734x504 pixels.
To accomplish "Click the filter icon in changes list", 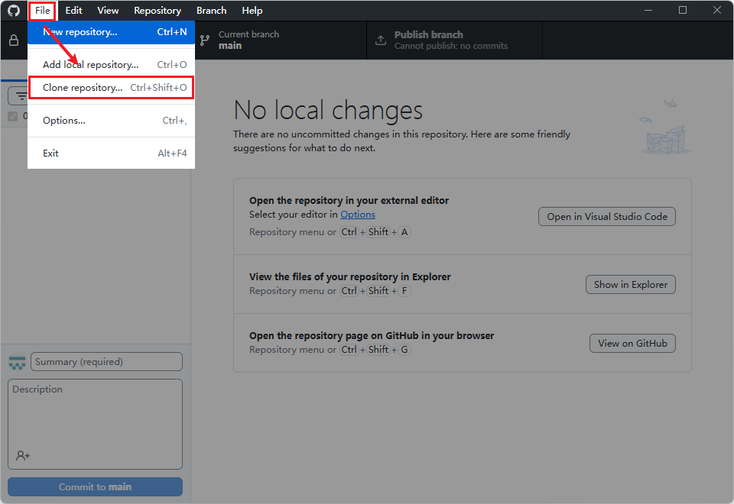I will (x=21, y=96).
